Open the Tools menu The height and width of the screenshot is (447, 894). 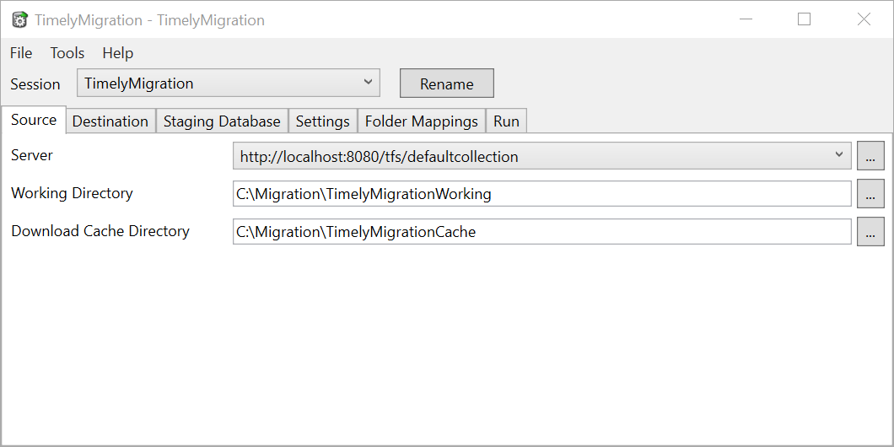point(67,53)
